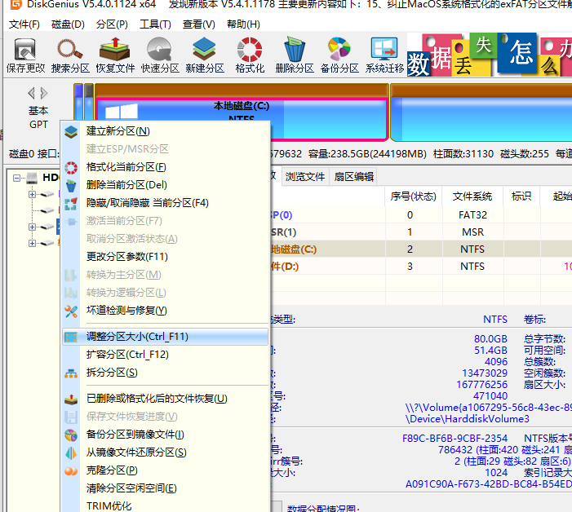
Task: Go to previous disk with left arrow
Action: coord(32,93)
